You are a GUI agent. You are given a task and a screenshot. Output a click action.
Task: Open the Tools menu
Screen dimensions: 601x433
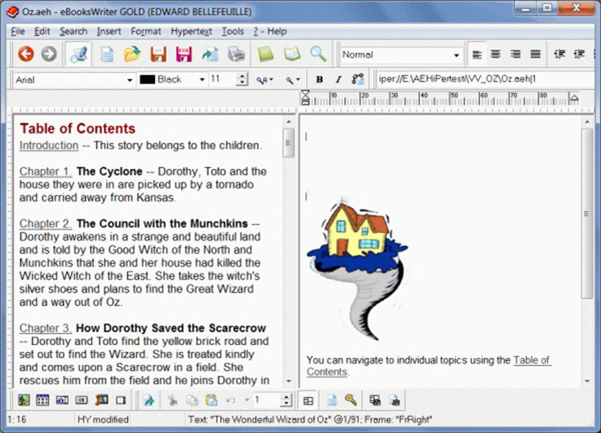point(233,32)
